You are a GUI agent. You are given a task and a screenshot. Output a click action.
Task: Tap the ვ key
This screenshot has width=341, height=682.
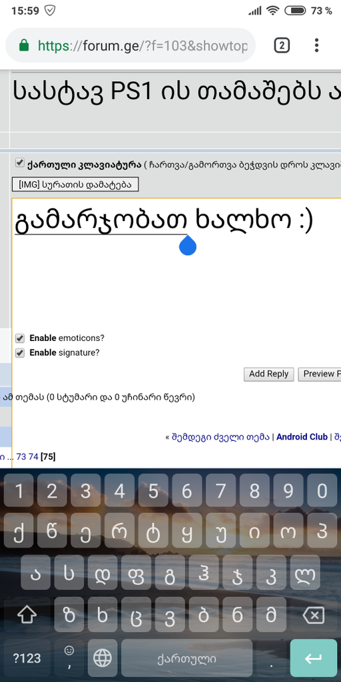[170, 615]
